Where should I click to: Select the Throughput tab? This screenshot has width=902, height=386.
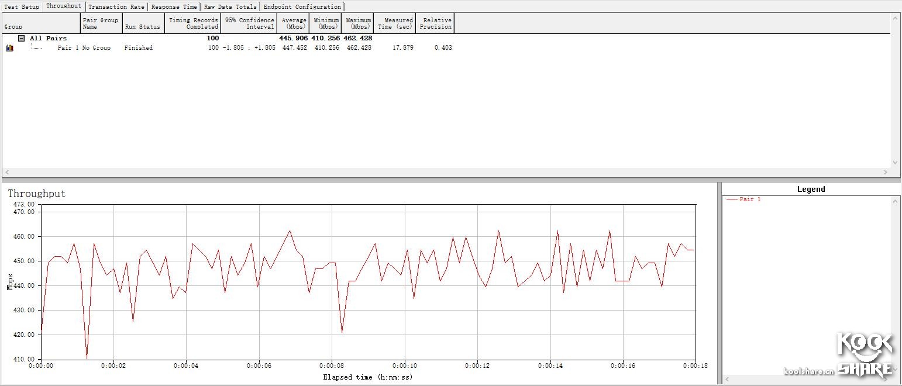tap(64, 6)
